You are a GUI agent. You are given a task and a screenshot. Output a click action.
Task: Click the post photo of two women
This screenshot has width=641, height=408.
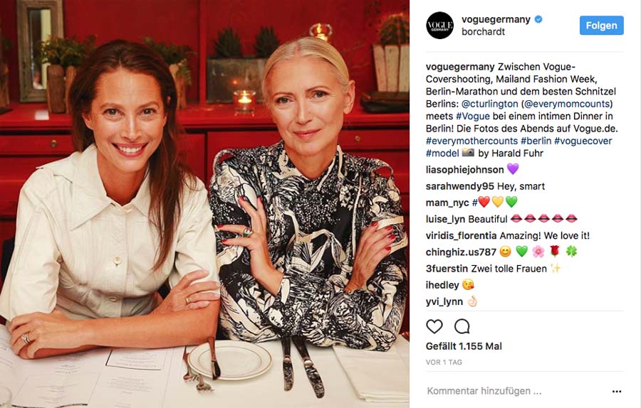(204, 204)
